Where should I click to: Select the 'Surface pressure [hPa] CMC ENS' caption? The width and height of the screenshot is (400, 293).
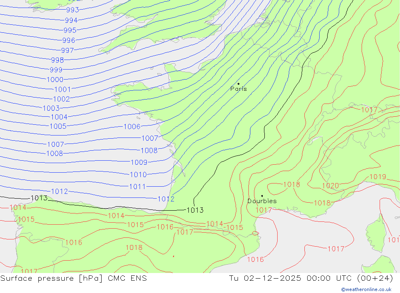click(74, 278)
